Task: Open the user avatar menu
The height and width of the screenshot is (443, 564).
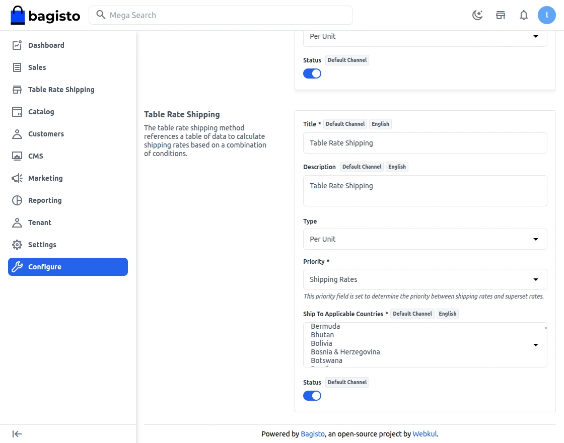Action: (546, 15)
